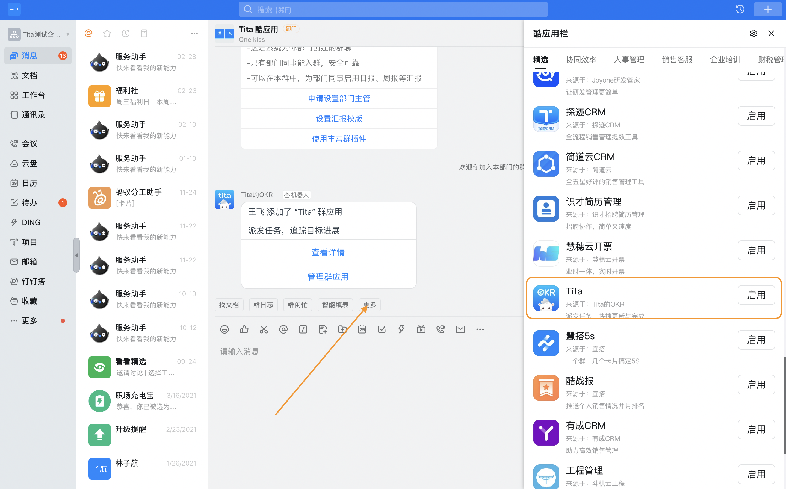Open the recent clock filter icon
The image size is (786, 489).
tap(125, 33)
